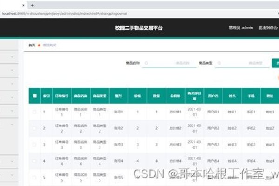This screenshot has width=279, height=186.
Task: Select the 地址2 cell
Action: (x=270, y=128)
